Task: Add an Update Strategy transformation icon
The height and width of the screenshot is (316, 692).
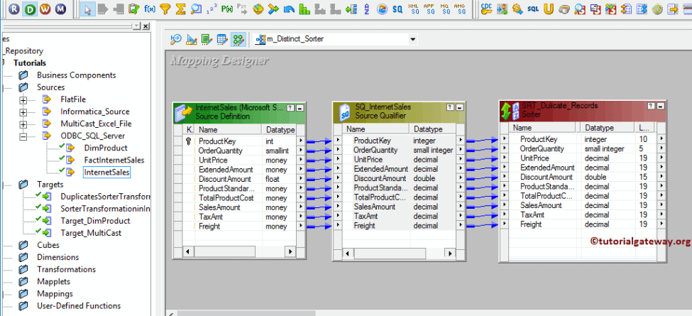Action: [289, 9]
